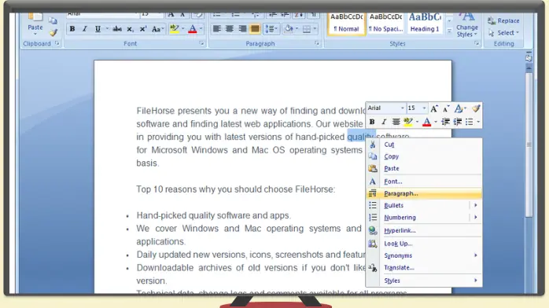Open the Synonyms submenu

(424, 255)
